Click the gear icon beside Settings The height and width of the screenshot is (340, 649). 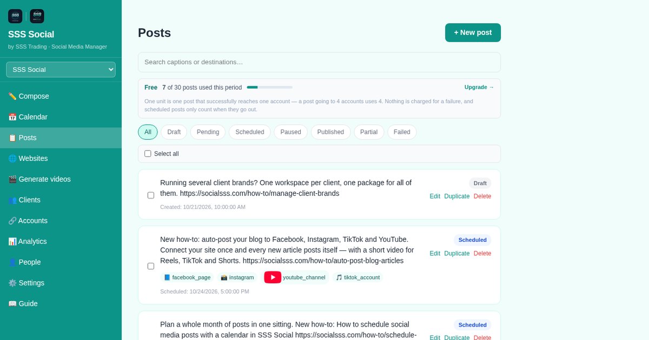(x=12, y=283)
